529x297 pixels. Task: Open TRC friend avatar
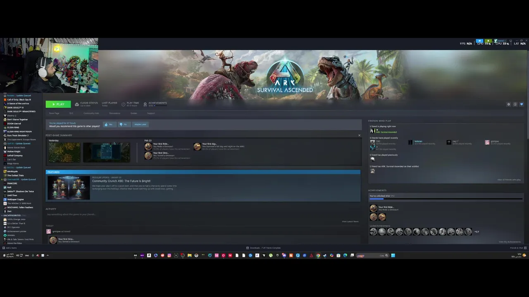click(x=372, y=142)
